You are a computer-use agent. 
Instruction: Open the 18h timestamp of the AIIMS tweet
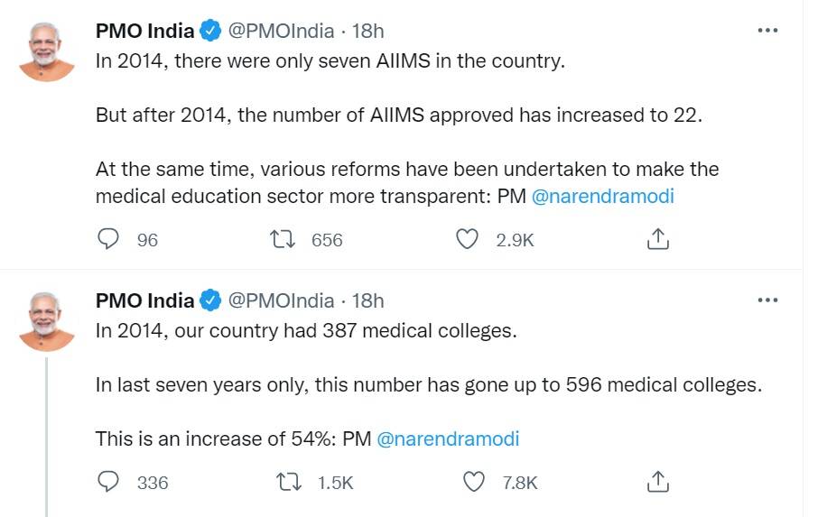coord(367,32)
